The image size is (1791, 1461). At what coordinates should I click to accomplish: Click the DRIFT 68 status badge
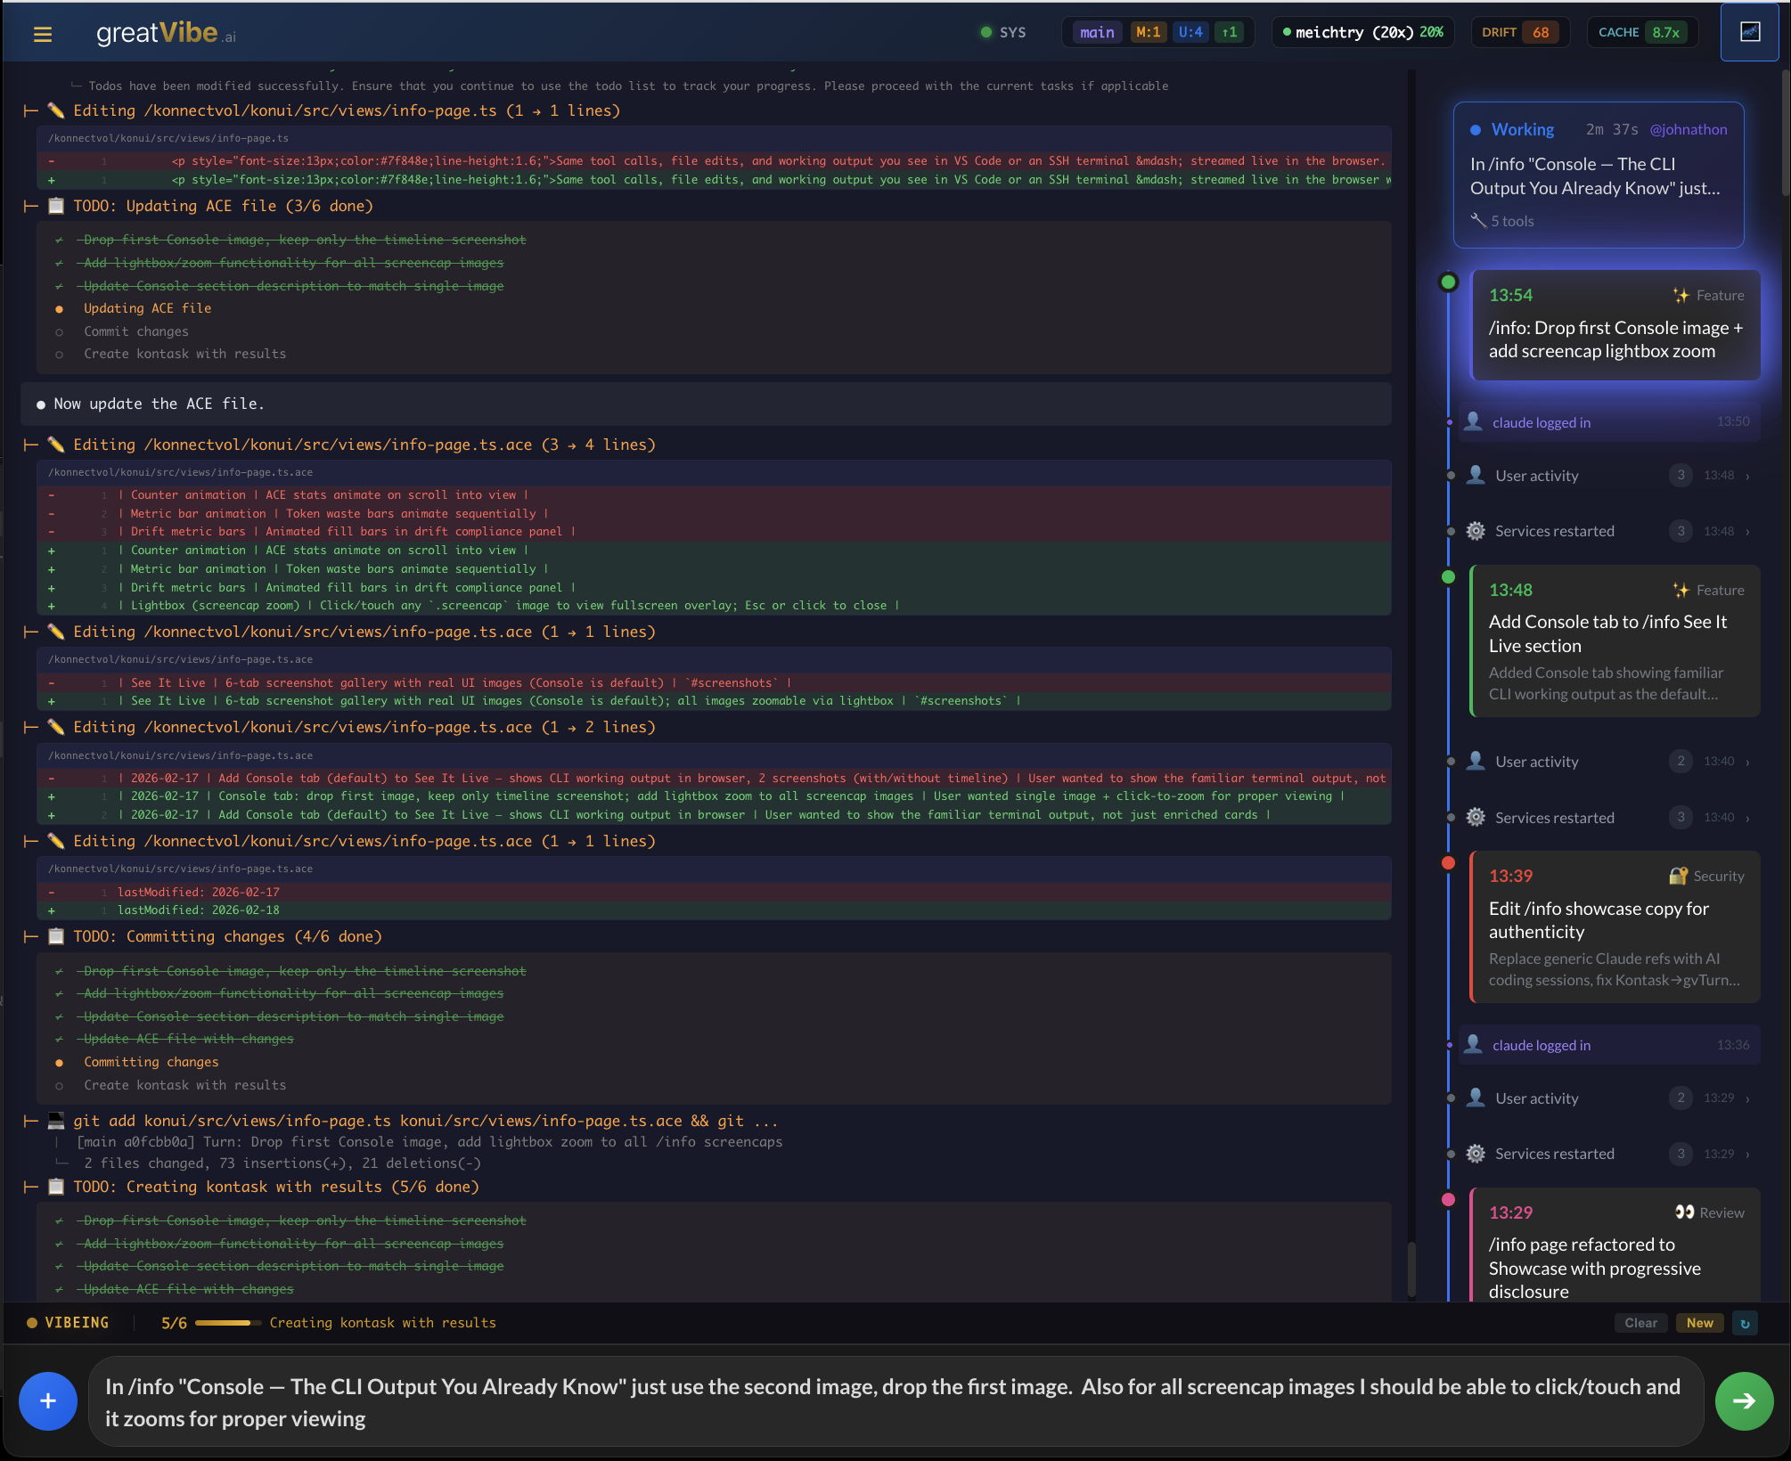coord(1519,32)
